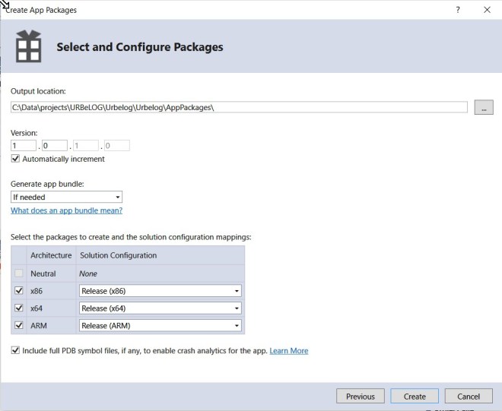The image size is (502, 411).
Task: Toggle Include full PDB symbol files checkbox
Action: pos(16,351)
